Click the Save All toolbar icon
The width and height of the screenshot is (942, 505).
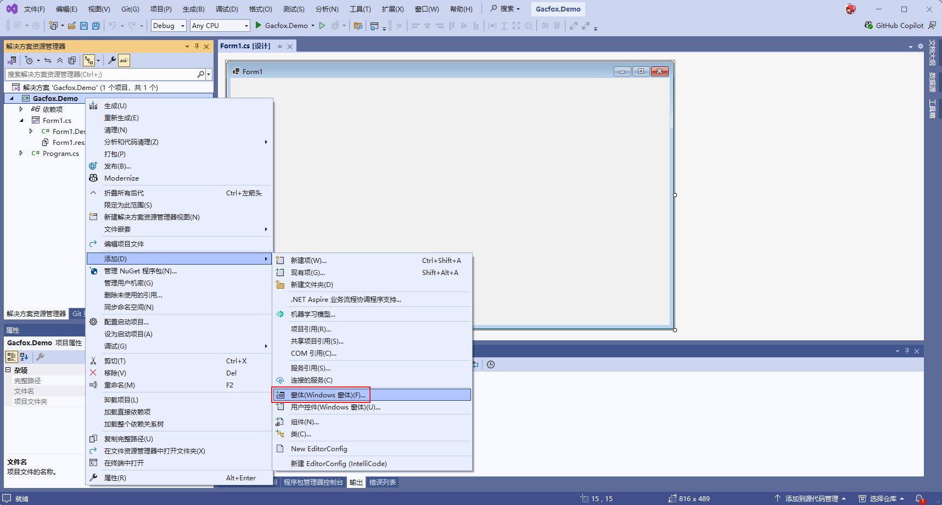tap(96, 26)
